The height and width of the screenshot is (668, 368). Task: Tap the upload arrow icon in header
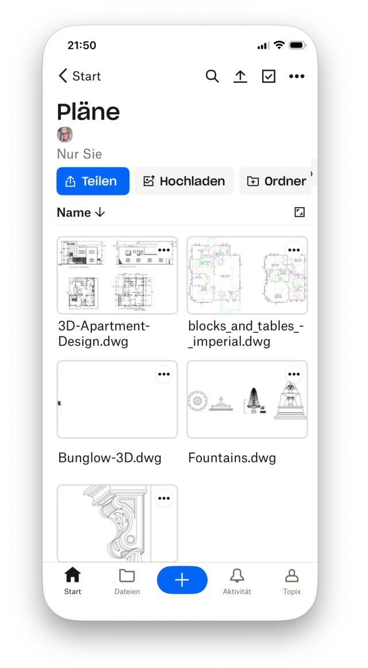[x=240, y=76]
